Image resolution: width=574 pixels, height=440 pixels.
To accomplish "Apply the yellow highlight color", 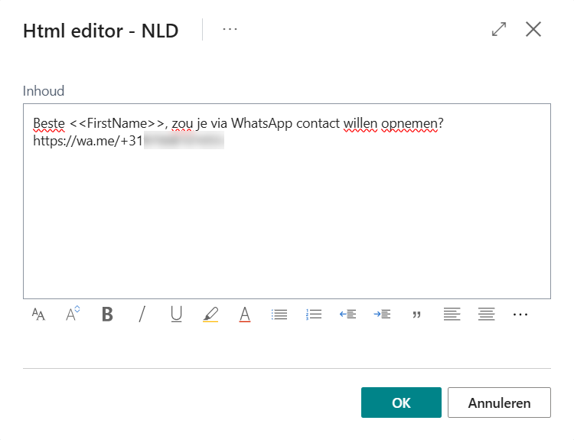I will (210, 315).
